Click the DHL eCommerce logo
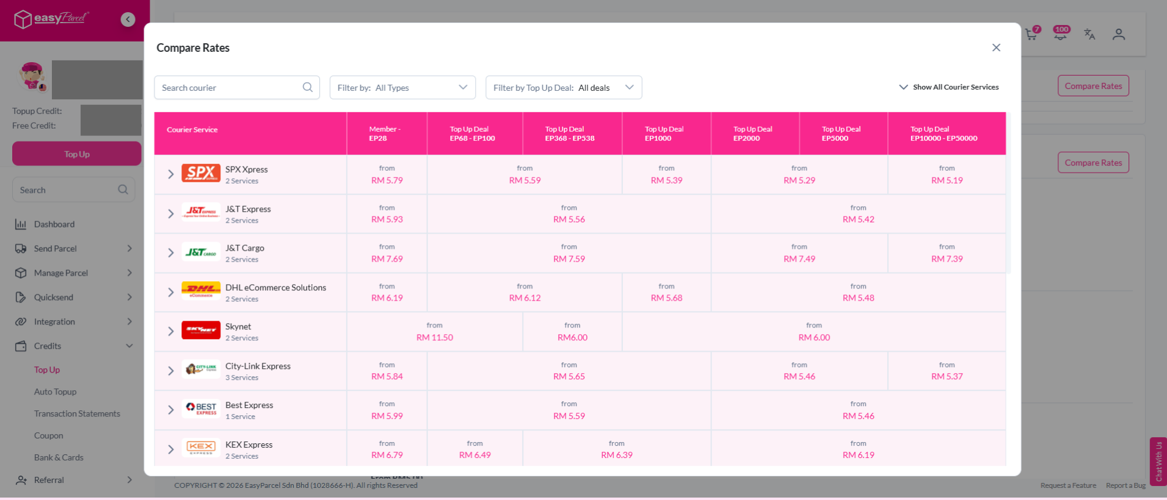 pos(201,291)
